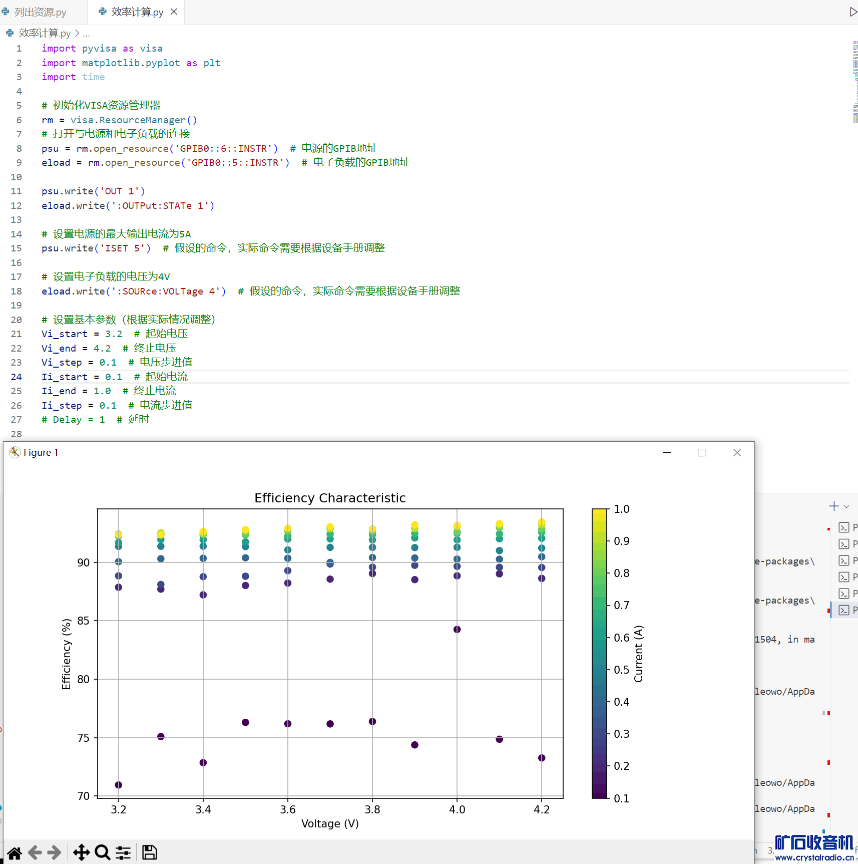This screenshot has width=858, height=864.
Task: Open the Configure subplots settings
Action: click(x=123, y=852)
